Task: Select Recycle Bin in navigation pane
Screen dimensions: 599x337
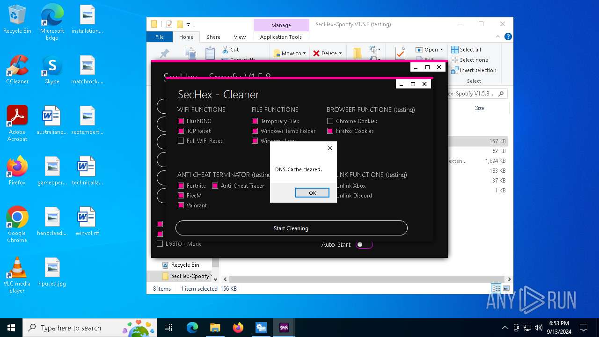Action: [185, 264]
